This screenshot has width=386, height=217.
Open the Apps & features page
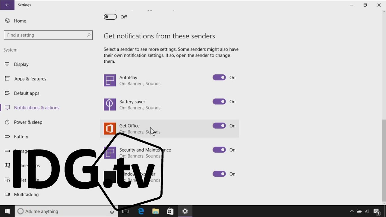[30, 79]
